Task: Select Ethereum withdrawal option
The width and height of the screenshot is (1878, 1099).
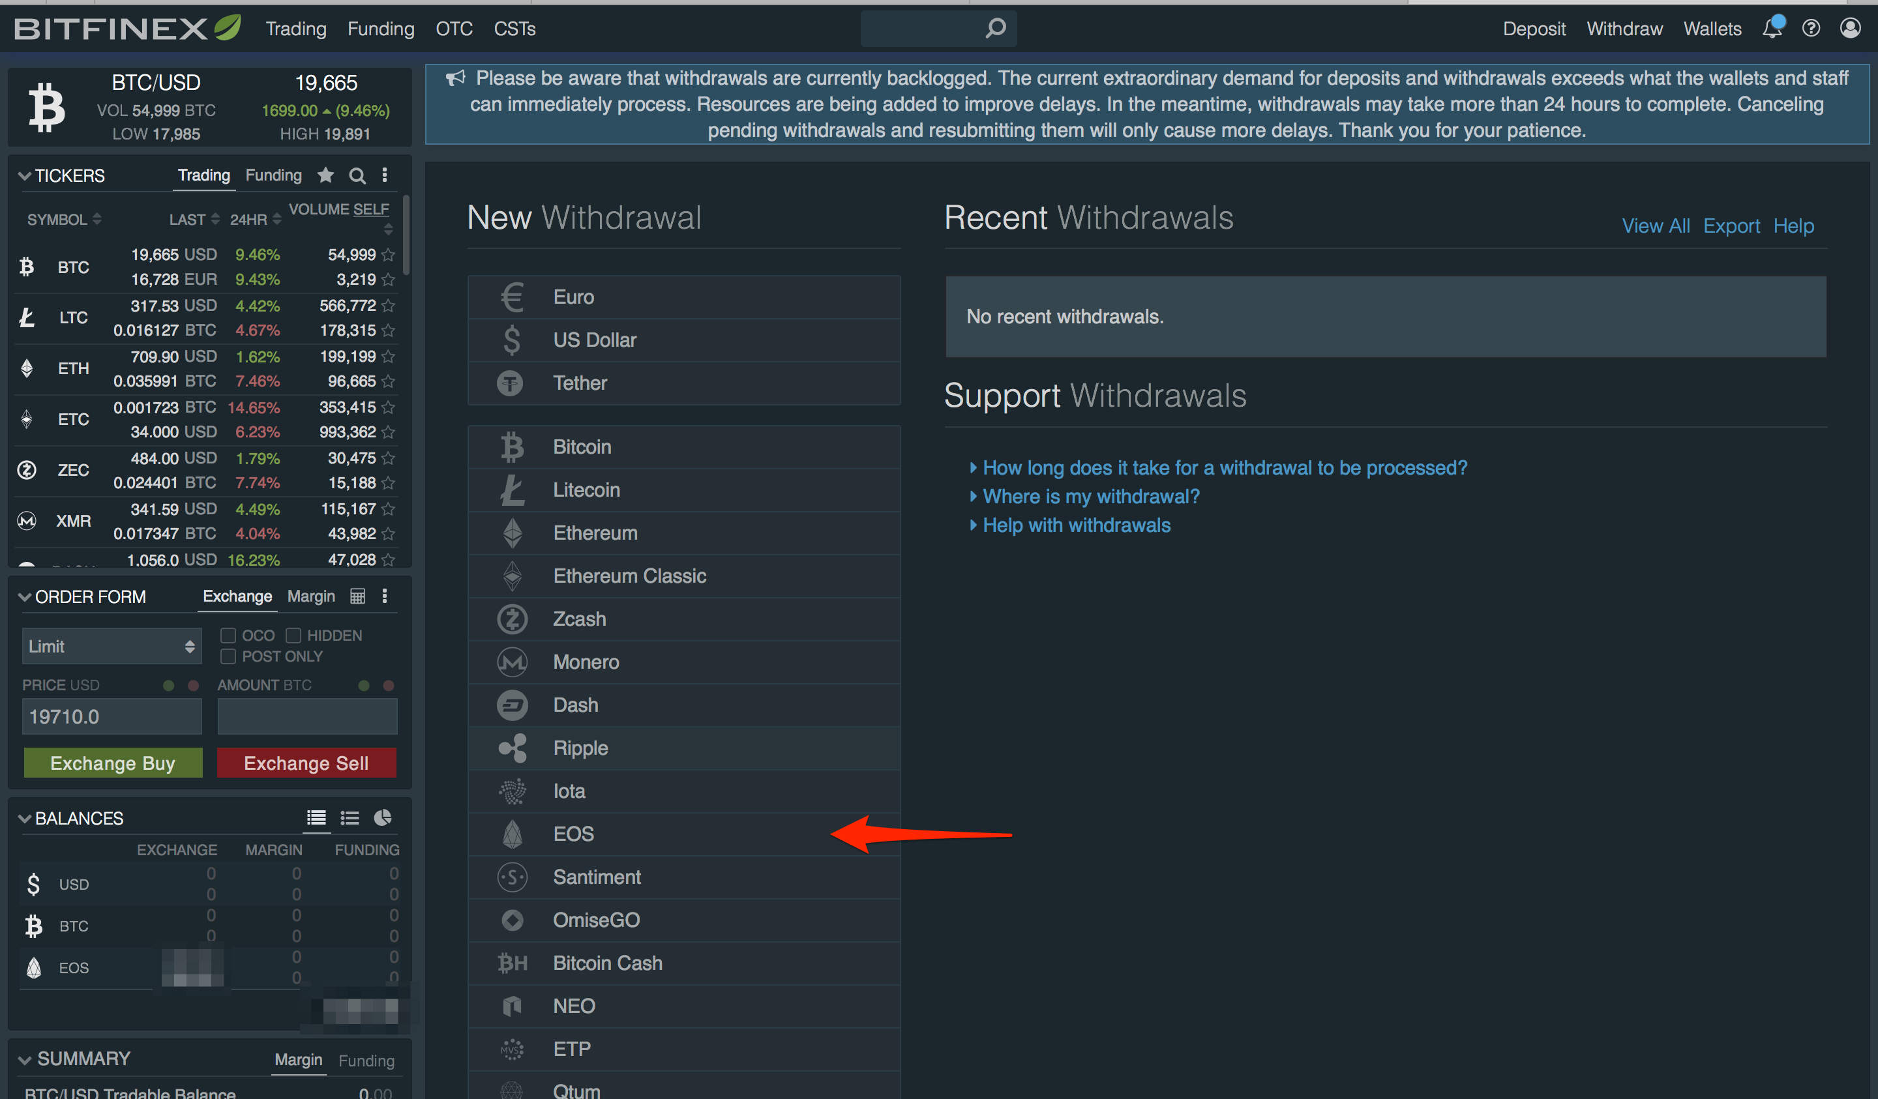Action: click(x=684, y=533)
